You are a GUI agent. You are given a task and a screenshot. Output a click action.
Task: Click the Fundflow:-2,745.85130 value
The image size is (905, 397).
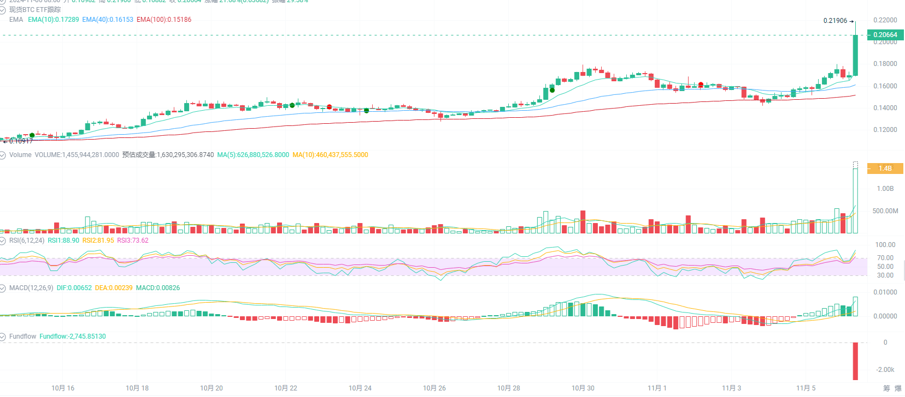(x=73, y=336)
